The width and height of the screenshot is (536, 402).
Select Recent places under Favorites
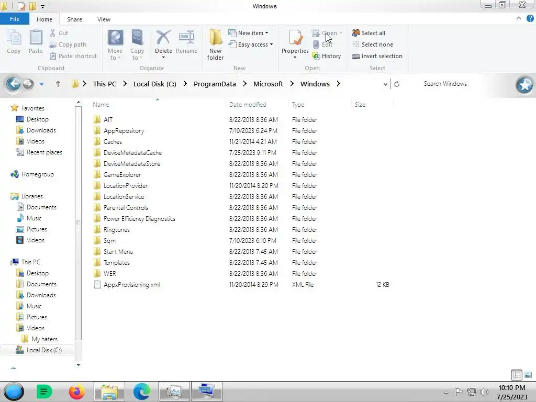(39, 152)
